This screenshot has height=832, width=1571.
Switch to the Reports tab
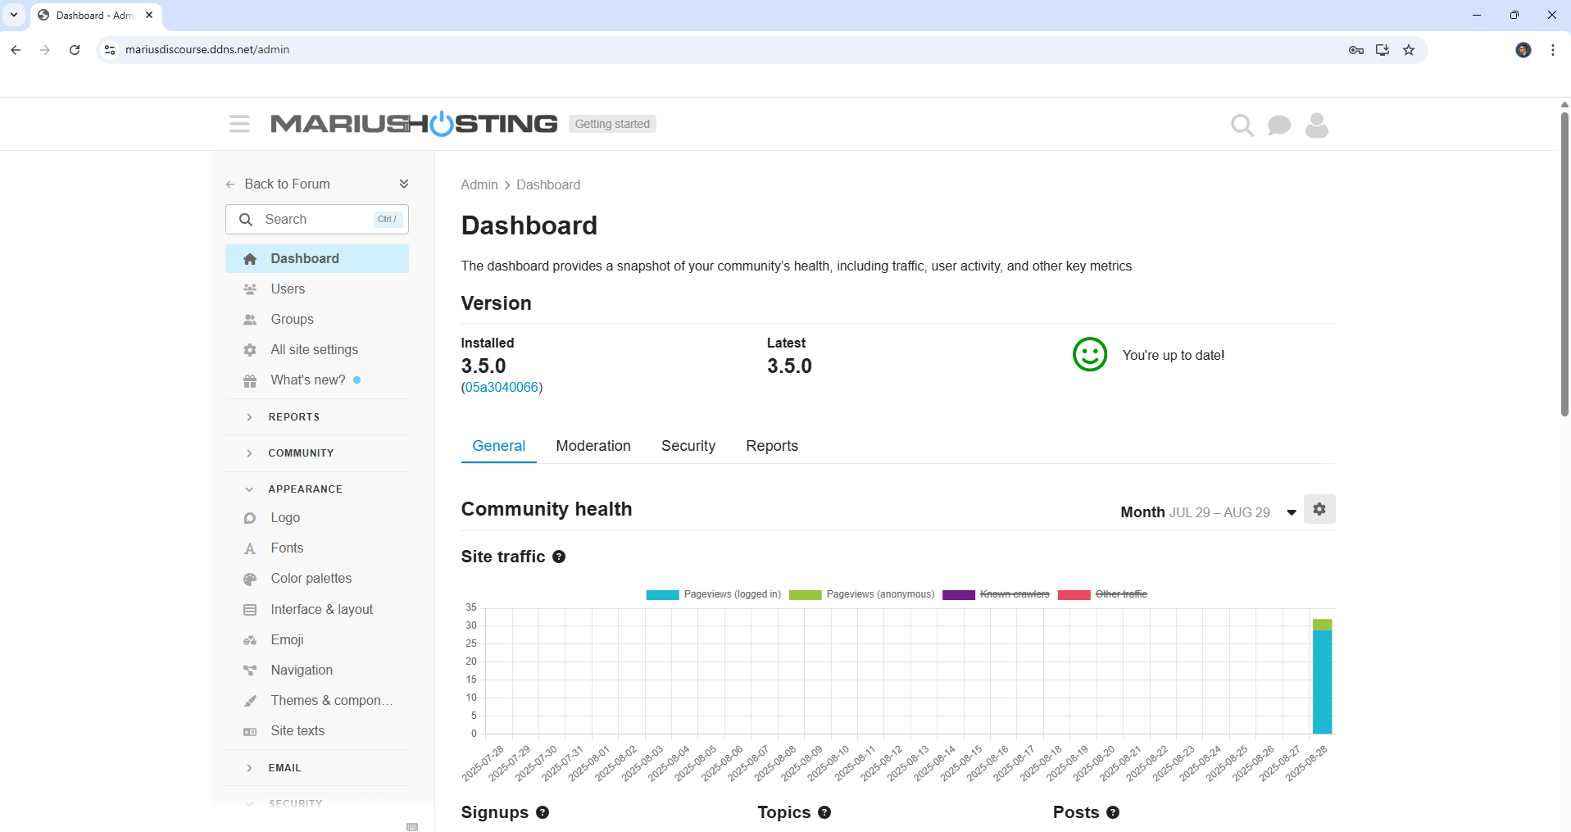772,446
